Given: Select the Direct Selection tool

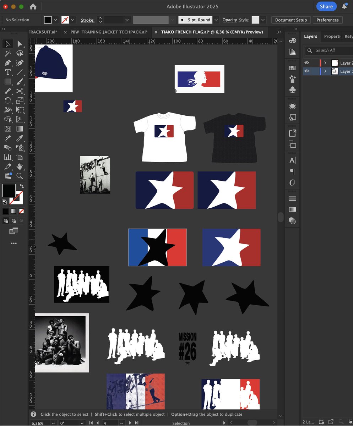Looking at the screenshot, I should [20, 44].
